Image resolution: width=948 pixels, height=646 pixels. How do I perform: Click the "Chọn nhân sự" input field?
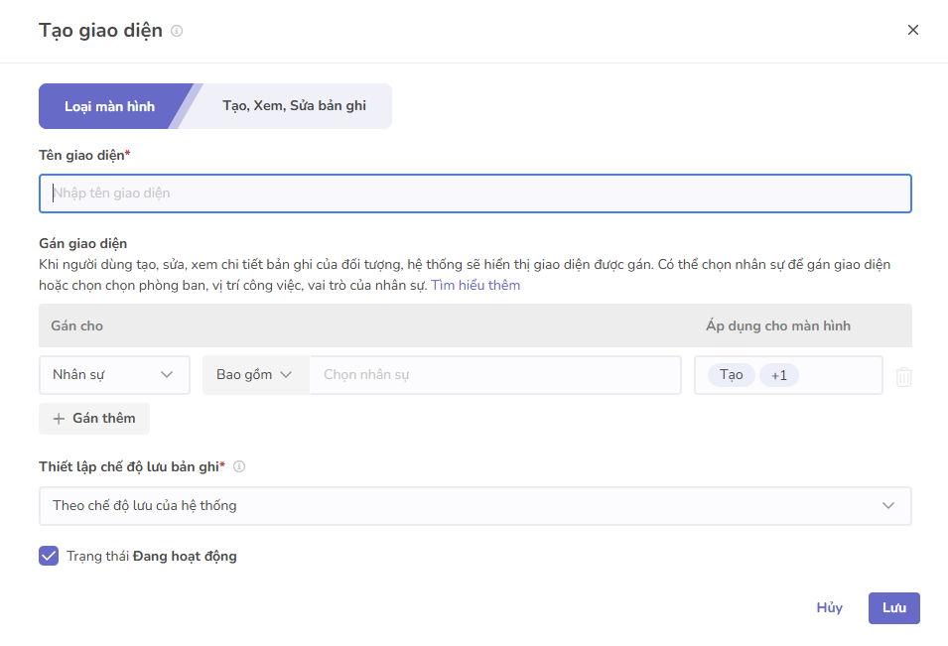pos(494,375)
